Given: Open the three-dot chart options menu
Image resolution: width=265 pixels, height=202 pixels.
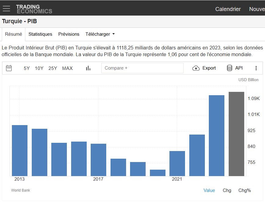Looking at the screenshot, I should (x=256, y=68).
